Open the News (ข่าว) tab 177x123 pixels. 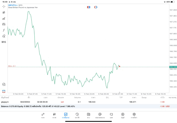pos(88,116)
